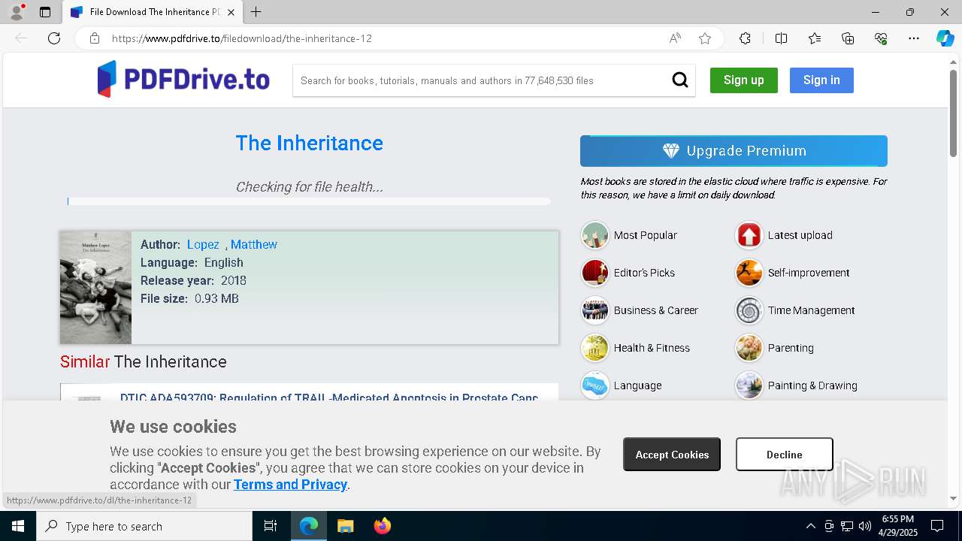Open the favorites list icon
962x541 pixels.
(815, 38)
